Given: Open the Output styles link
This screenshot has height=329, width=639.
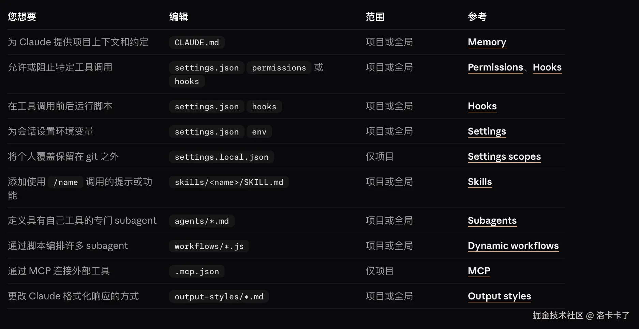Looking at the screenshot, I should [x=499, y=296].
